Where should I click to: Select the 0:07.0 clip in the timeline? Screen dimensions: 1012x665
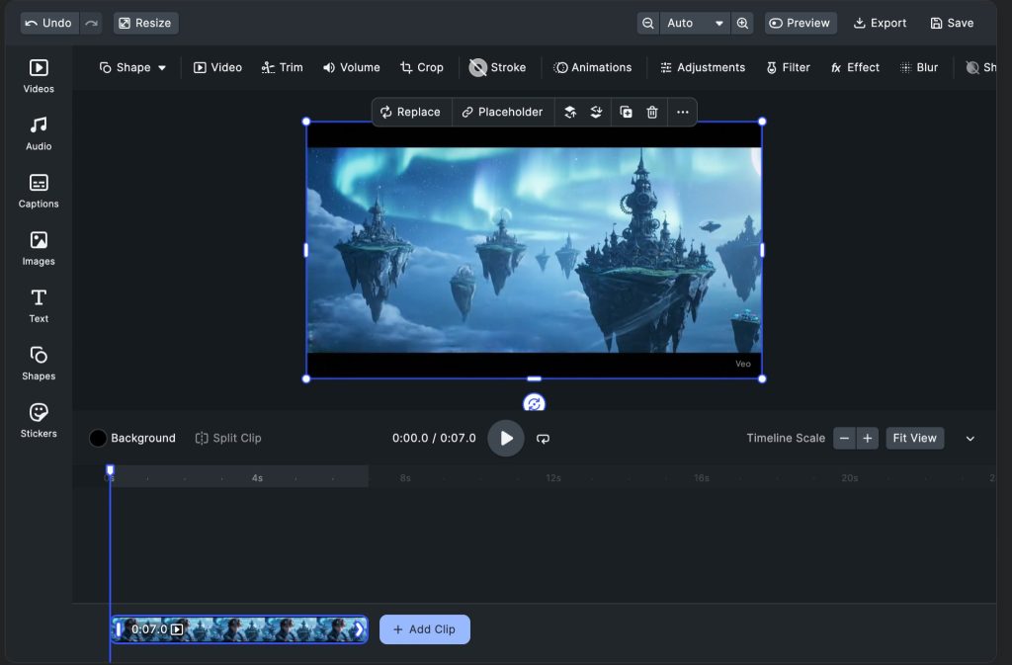(x=239, y=629)
